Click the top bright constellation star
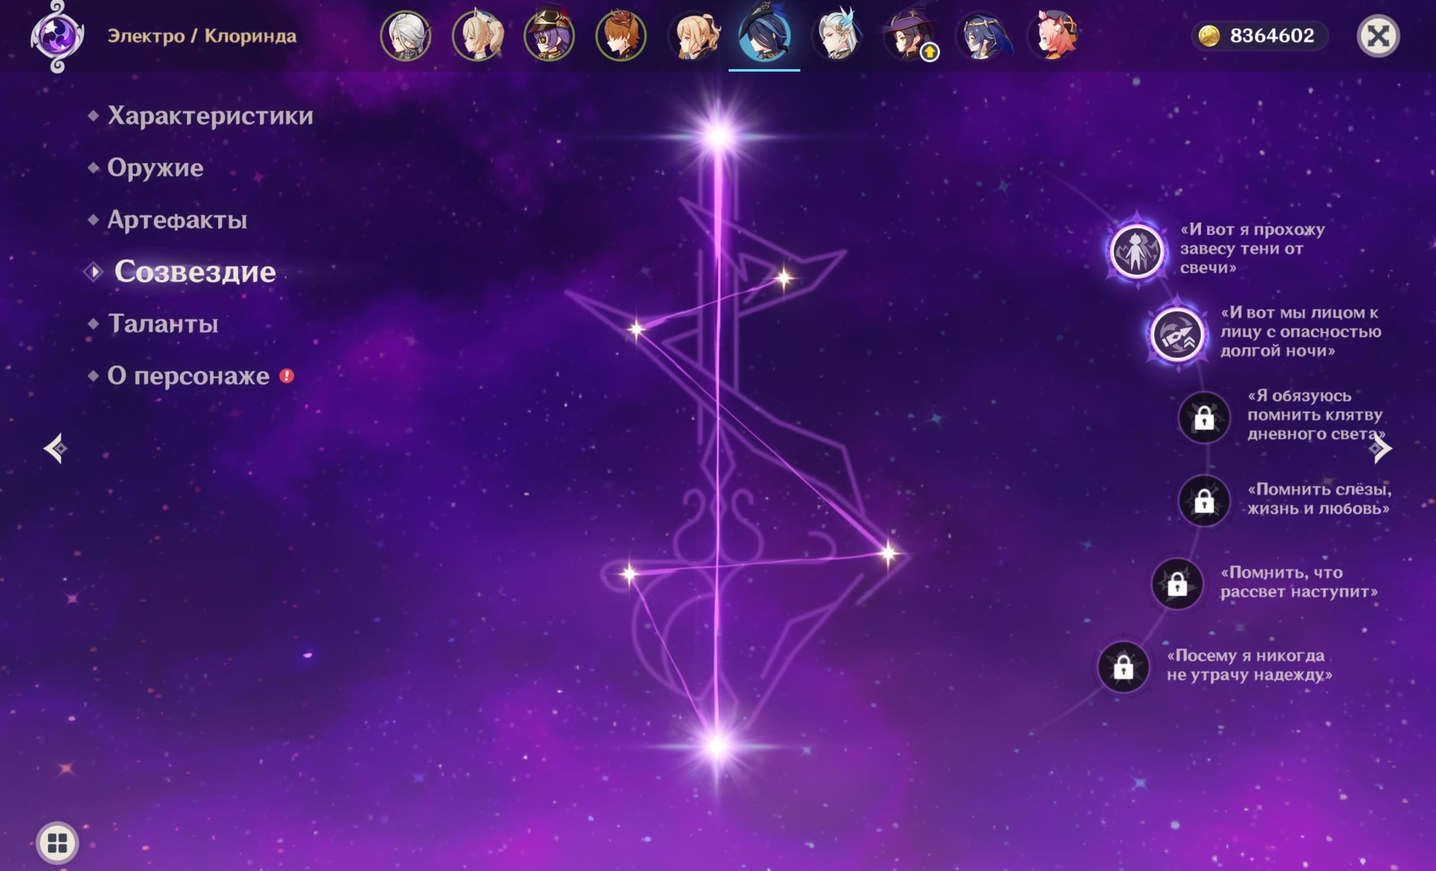Screen dimensions: 1436x871 718,137
